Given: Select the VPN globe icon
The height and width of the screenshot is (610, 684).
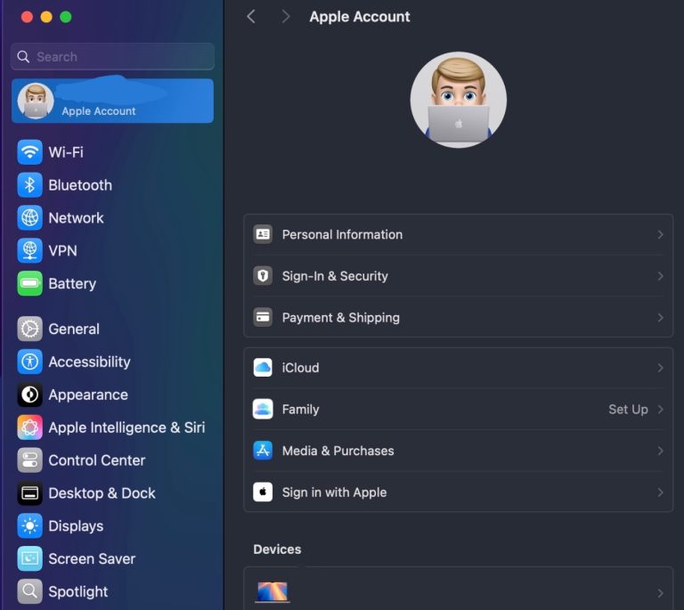Looking at the screenshot, I should click(30, 251).
